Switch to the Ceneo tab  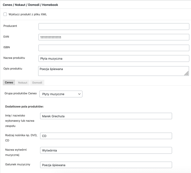(x=9, y=82)
